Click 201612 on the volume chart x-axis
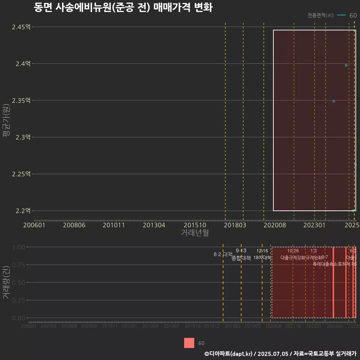This screenshot has width=360, height=360. [x=211, y=326]
